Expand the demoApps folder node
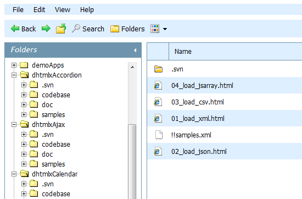302x199 pixels. pos(14,65)
